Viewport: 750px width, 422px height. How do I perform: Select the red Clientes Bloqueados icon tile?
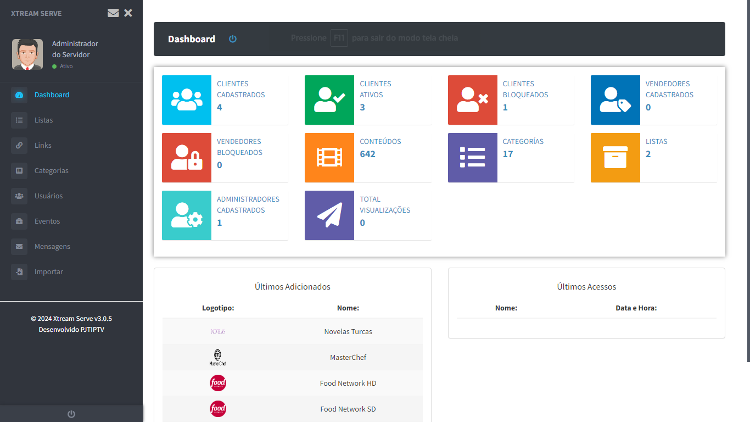[x=472, y=100]
